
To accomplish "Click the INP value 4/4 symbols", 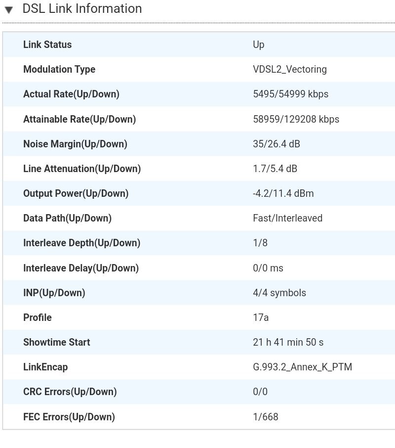I will tap(279, 293).
